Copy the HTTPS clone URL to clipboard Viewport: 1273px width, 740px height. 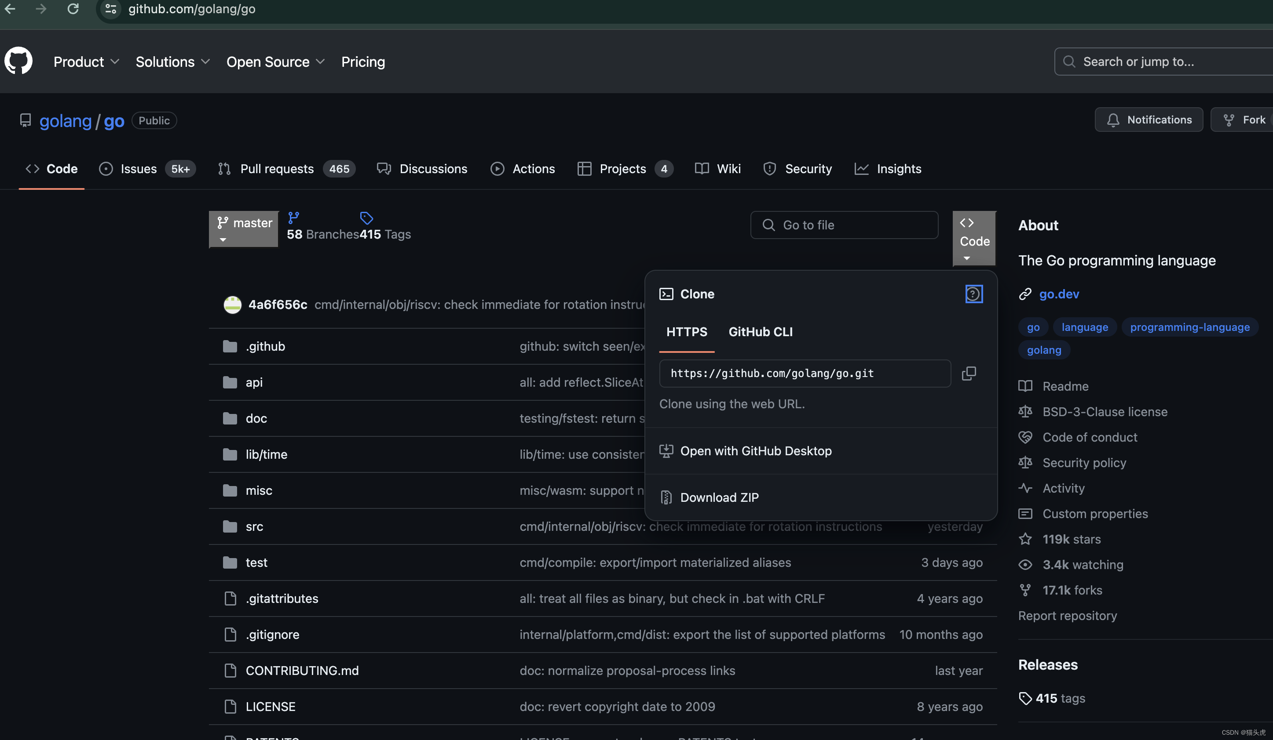click(x=969, y=374)
